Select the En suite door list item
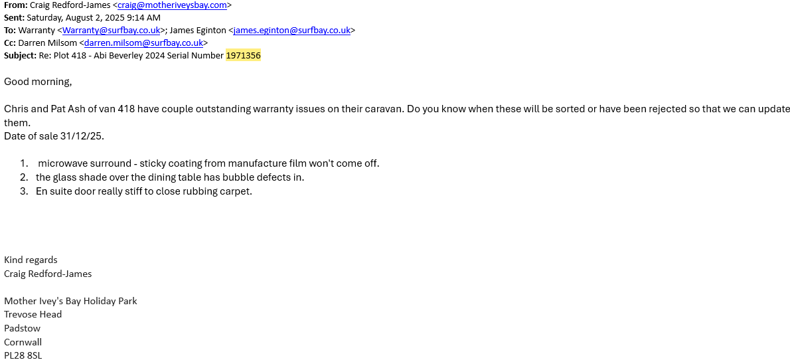Screen dimensions: 790x362 tap(144, 191)
